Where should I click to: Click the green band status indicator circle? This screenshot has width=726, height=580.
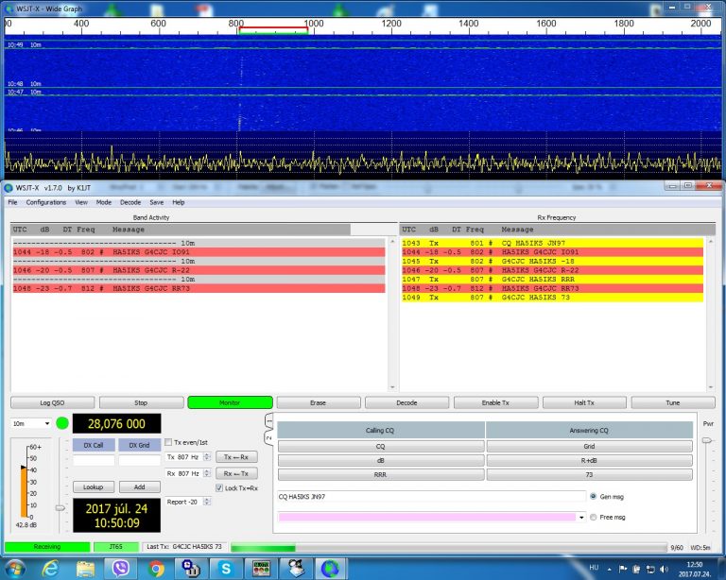pos(62,422)
